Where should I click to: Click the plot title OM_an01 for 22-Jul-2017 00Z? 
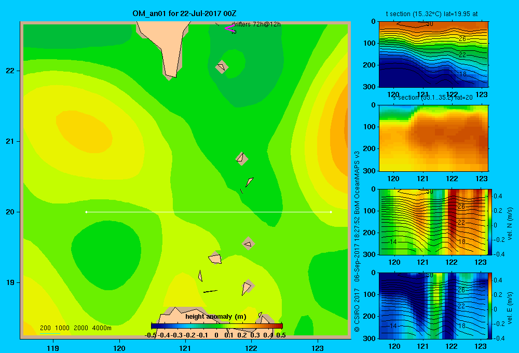pyautogui.click(x=184, y=13)
